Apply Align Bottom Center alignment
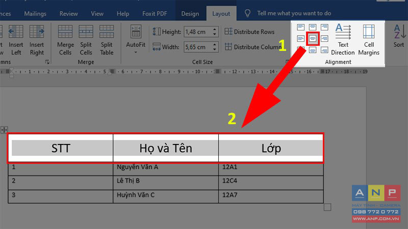The width and height of the screenshot is (408, 229). (x=313, y=50)
